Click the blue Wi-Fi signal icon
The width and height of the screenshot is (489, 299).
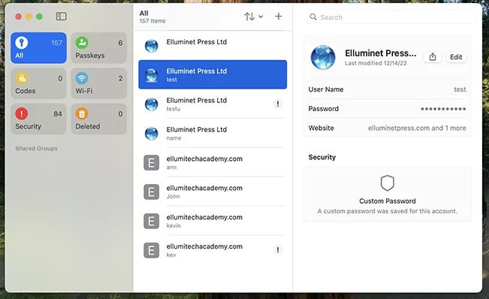[x=82, y=78]
